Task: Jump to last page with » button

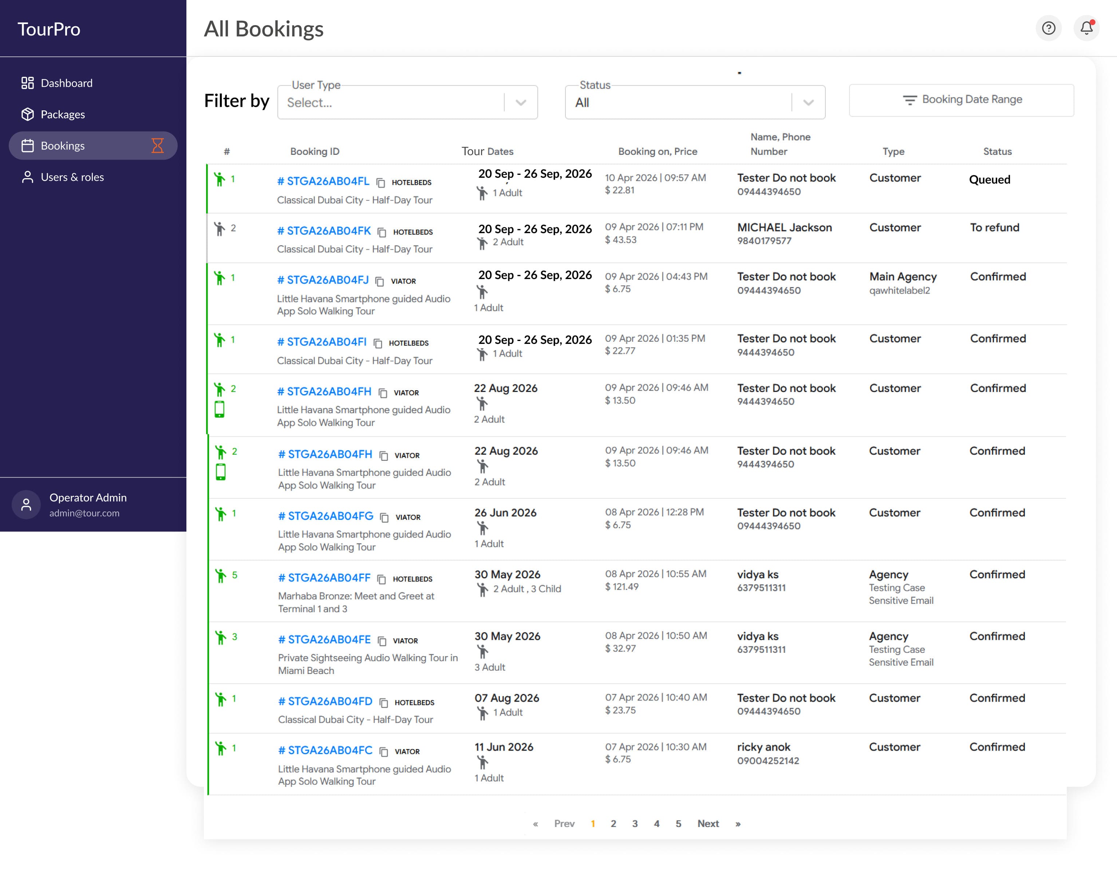Action: [738, 824]
